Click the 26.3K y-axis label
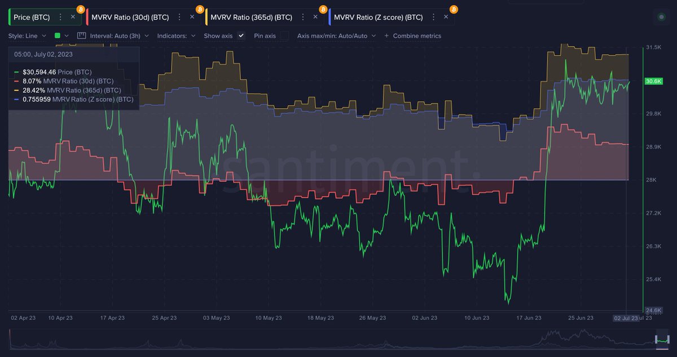The image size is (677, 357). coord(654,247)
